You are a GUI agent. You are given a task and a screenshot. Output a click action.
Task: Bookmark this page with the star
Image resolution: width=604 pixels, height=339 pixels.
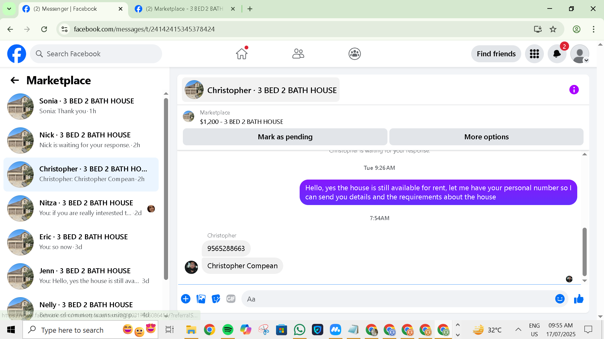click(x=553, y=29)
